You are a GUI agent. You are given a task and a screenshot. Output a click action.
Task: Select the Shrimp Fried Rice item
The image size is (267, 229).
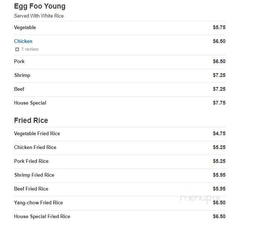[x=34, y=175]
